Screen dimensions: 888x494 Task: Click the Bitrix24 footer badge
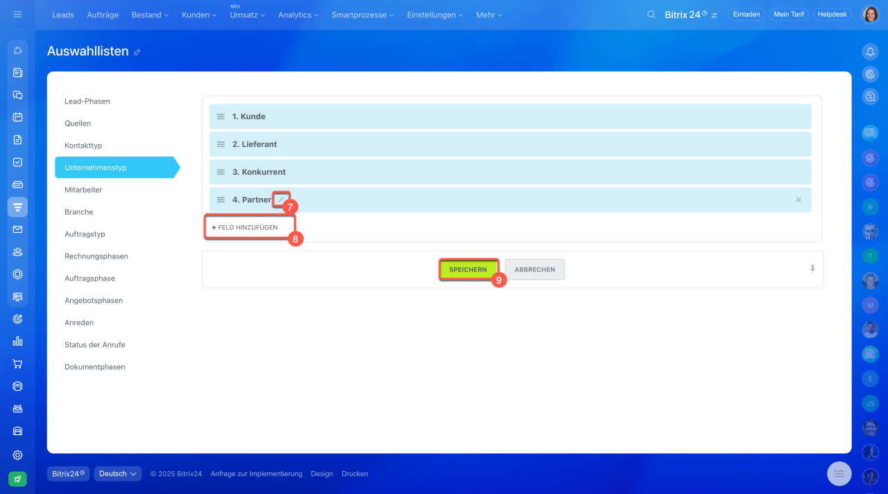point(69,474)
